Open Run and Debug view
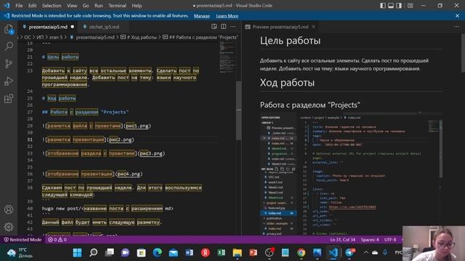The image size is (465, 261). click(9, 81)
